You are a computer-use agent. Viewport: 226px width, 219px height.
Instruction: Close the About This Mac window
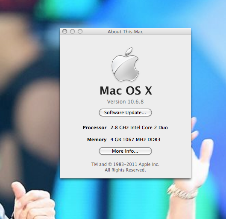pyautogui.click(x=65, y=32)
